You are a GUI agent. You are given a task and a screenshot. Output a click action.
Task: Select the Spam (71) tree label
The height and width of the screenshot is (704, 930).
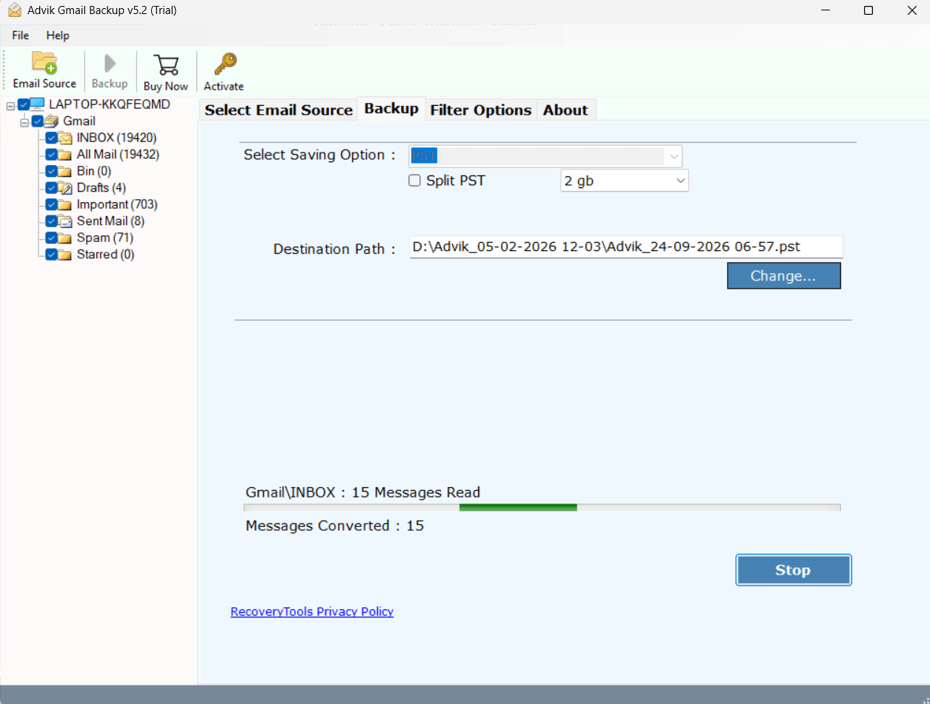[x=105, y=238]
